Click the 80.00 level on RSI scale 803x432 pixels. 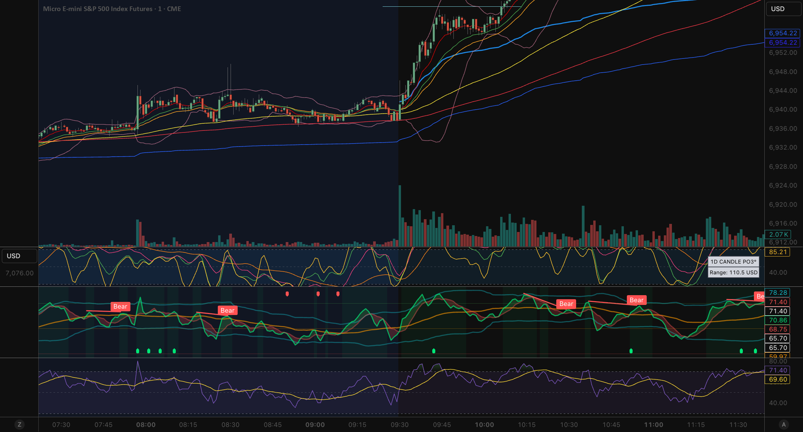click(x=778, y=361)
